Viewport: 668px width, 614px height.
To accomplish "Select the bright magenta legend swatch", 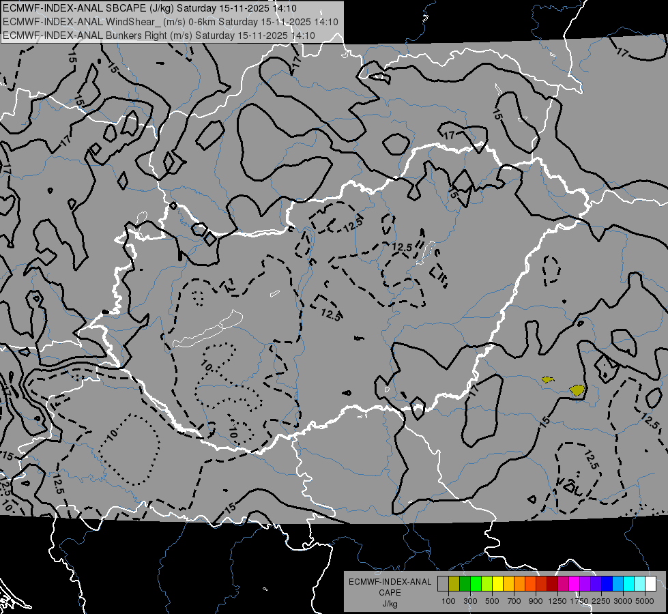I will pyautogui.click(x=575, y=584).
